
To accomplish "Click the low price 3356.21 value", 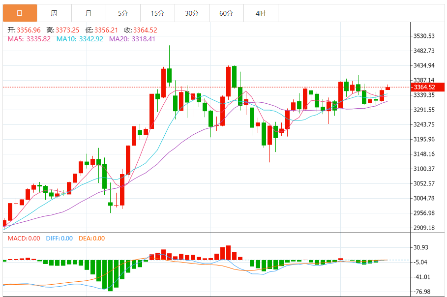I will click(x=106, y=30).
